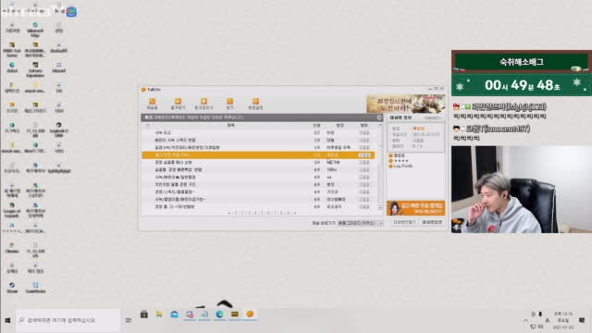
Task: Click the room-create button left of 대화방입장
Action: 404,222
